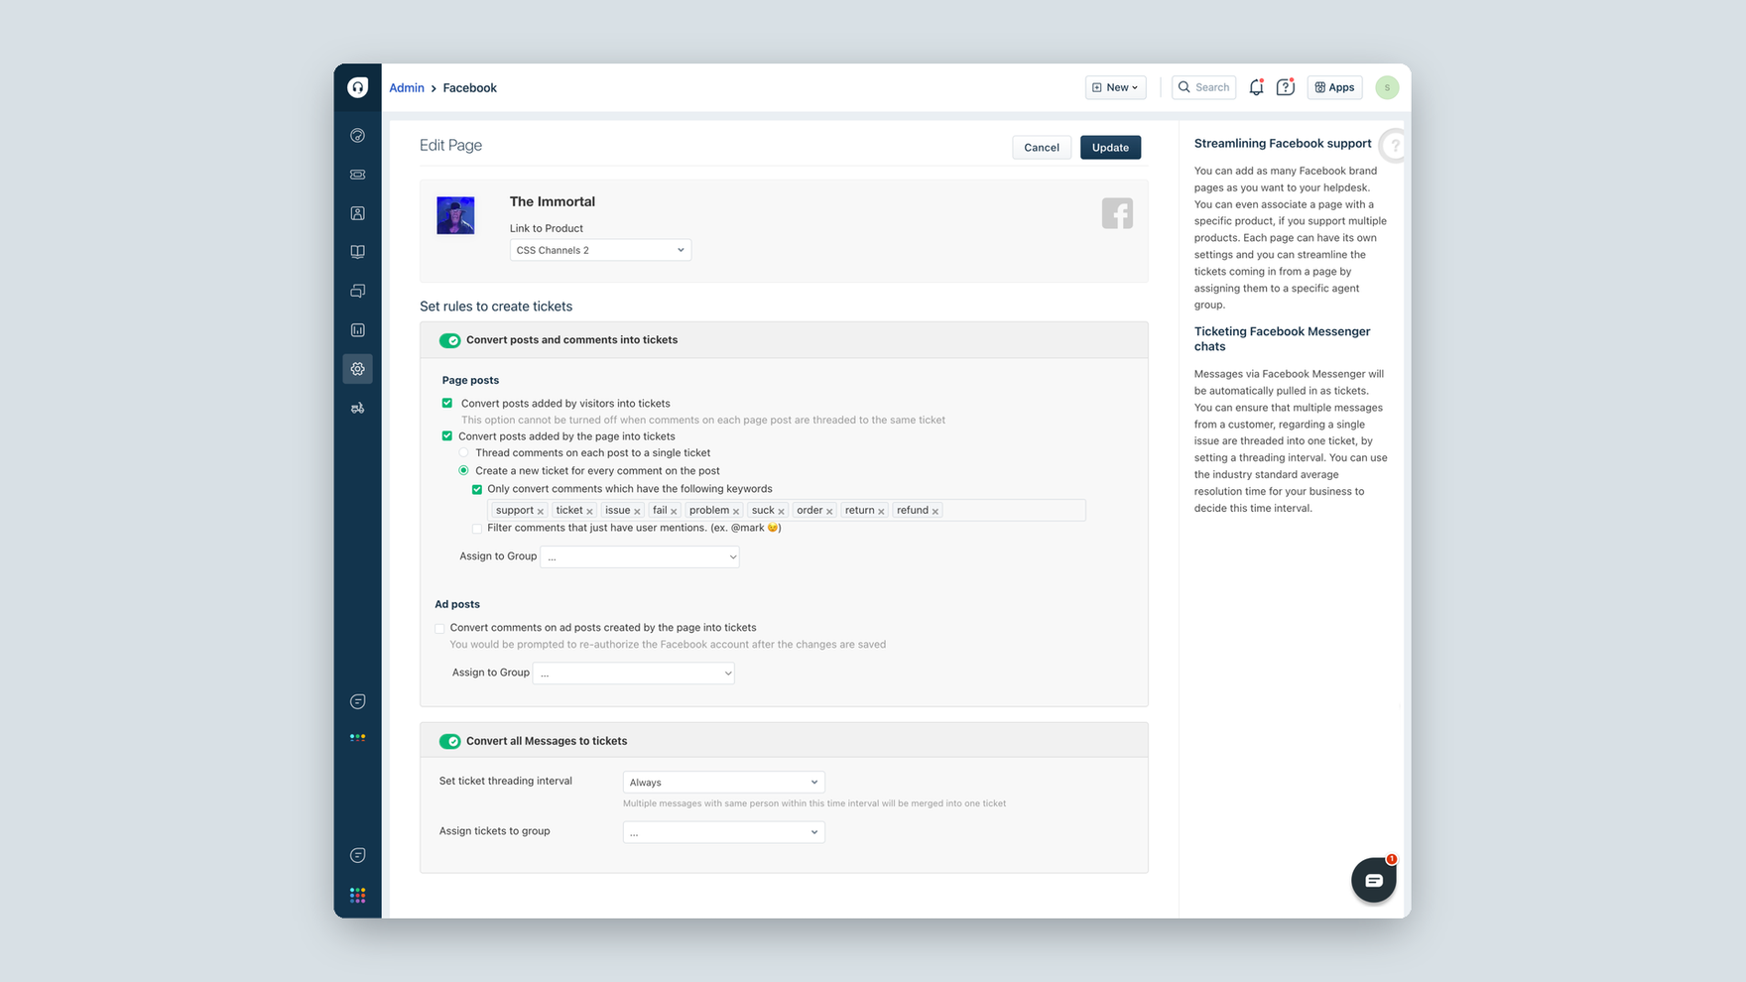
Task: Open Ad posts Assign to Group dropdown
Action: pos(633,673)
